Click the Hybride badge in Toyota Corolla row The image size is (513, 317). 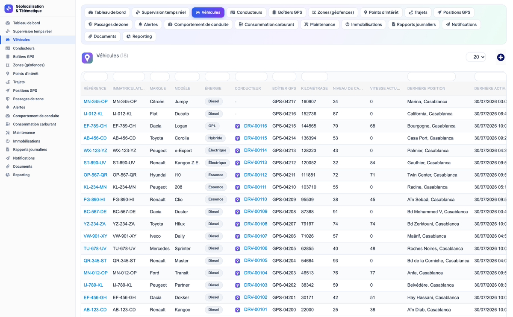tap(215, 138)
